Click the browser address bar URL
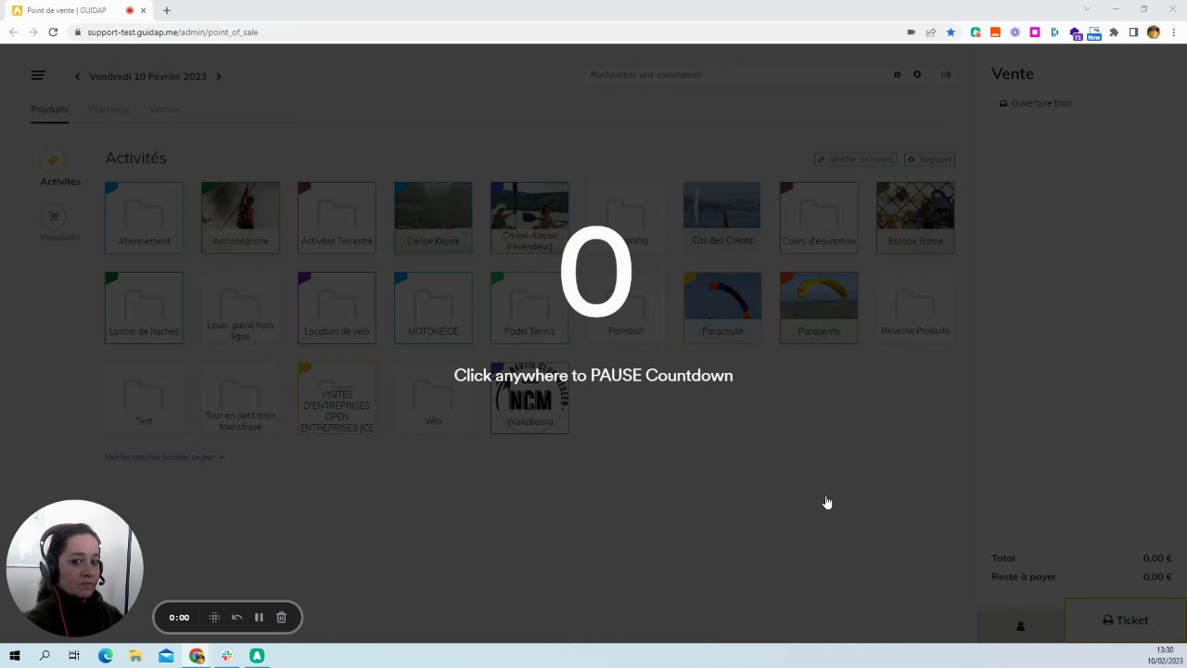 click(x=172, y=32)
